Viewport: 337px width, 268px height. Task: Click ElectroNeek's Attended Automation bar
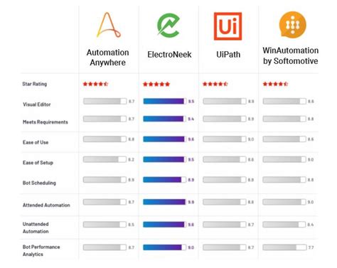pos(164,202)
